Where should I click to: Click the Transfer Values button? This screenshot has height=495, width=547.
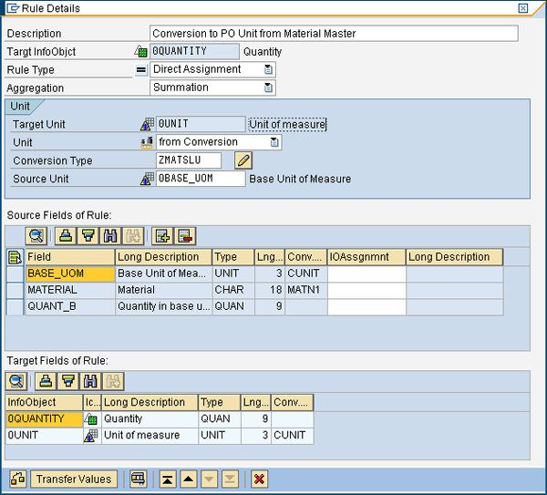click(x=74, y=479)
